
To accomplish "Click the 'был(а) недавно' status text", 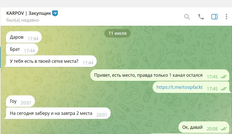I will (23, 20).
